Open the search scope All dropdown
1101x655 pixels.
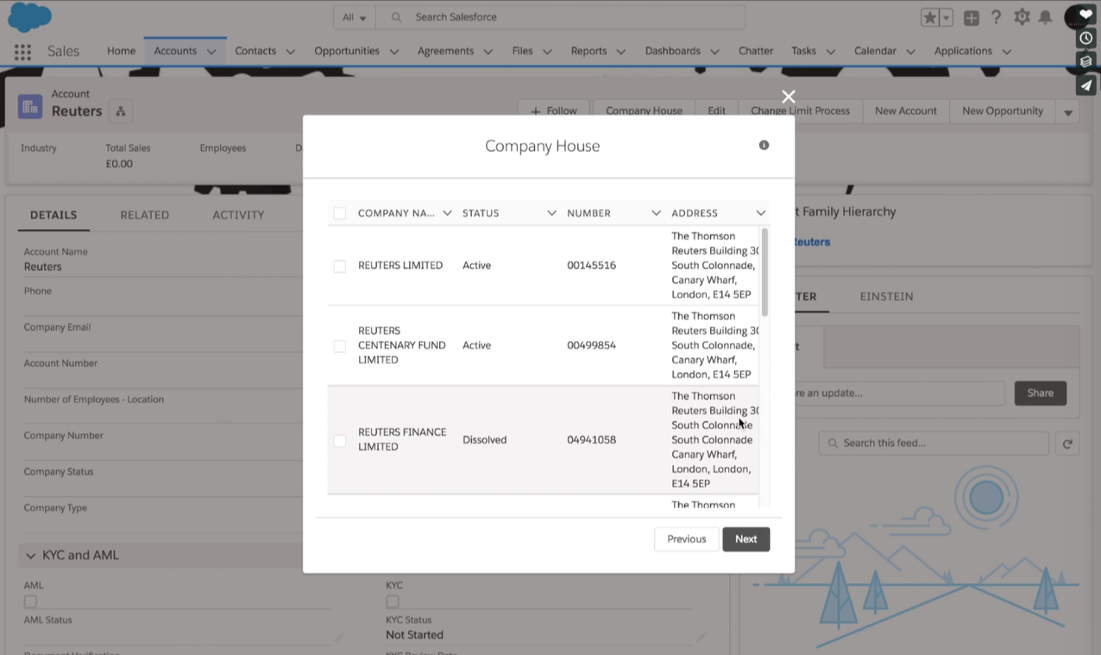(x=355, y=17)
